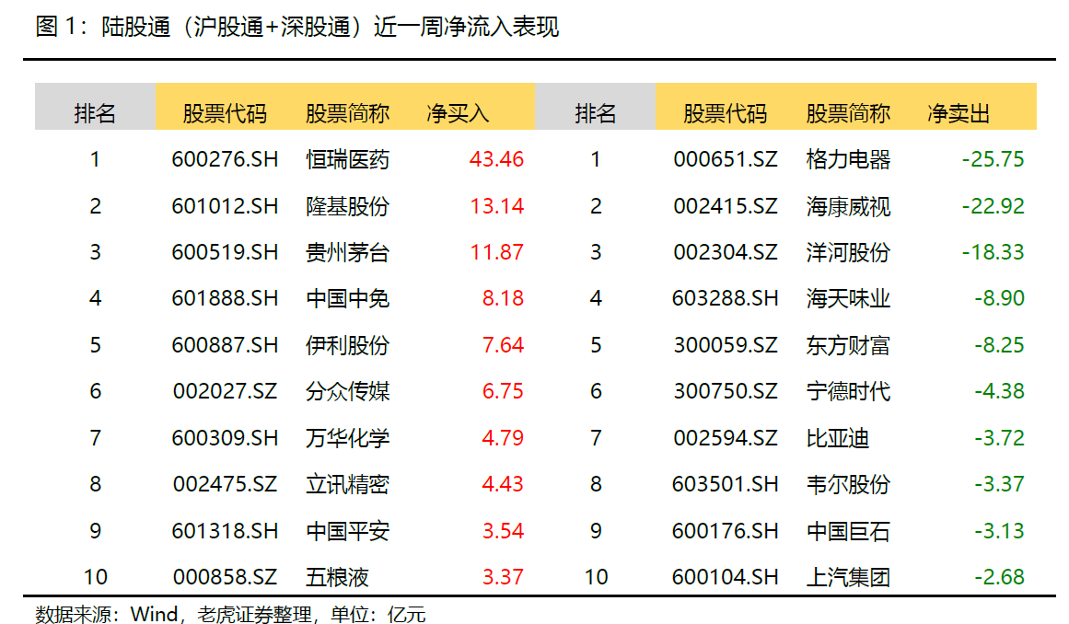Screen dimensions: 1069x624
Task: Click stock code 603501.SH
Action: 726,484
